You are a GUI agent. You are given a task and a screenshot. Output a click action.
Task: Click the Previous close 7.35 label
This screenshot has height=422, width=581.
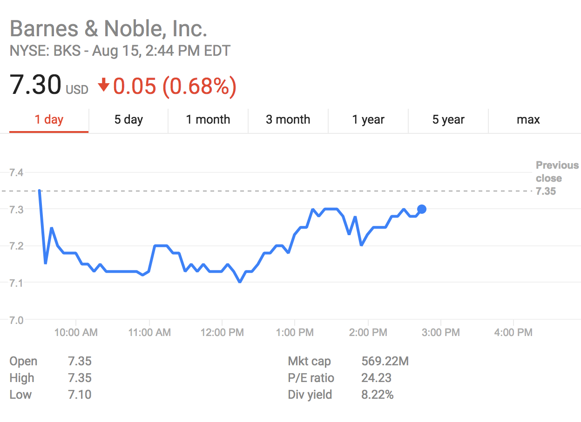point(557,178)
